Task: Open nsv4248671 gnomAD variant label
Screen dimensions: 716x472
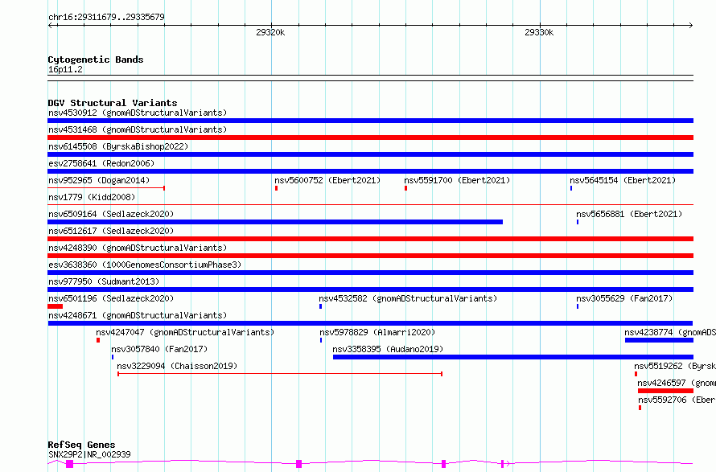Action: coord(138,315)
